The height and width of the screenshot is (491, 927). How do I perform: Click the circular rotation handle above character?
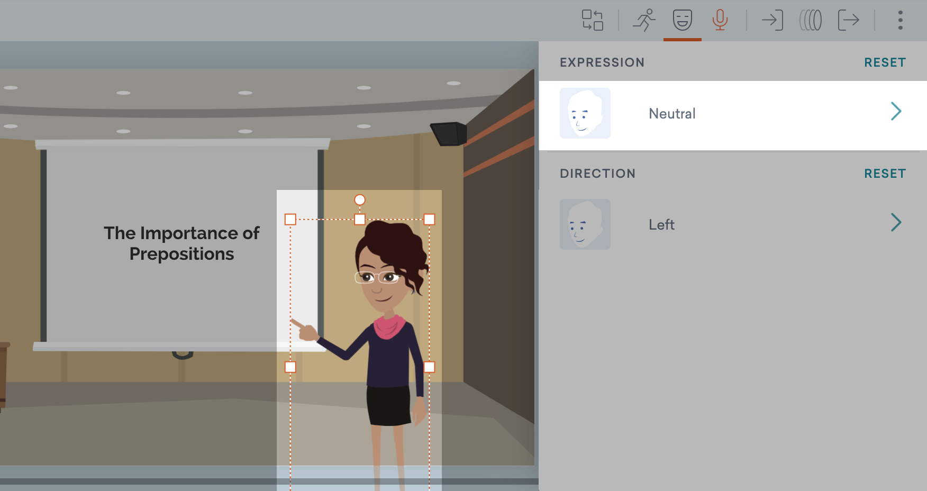pos(360,199)
